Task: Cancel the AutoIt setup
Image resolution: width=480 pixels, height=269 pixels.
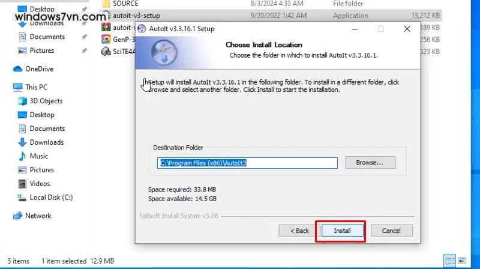Action: click(392, 231)
